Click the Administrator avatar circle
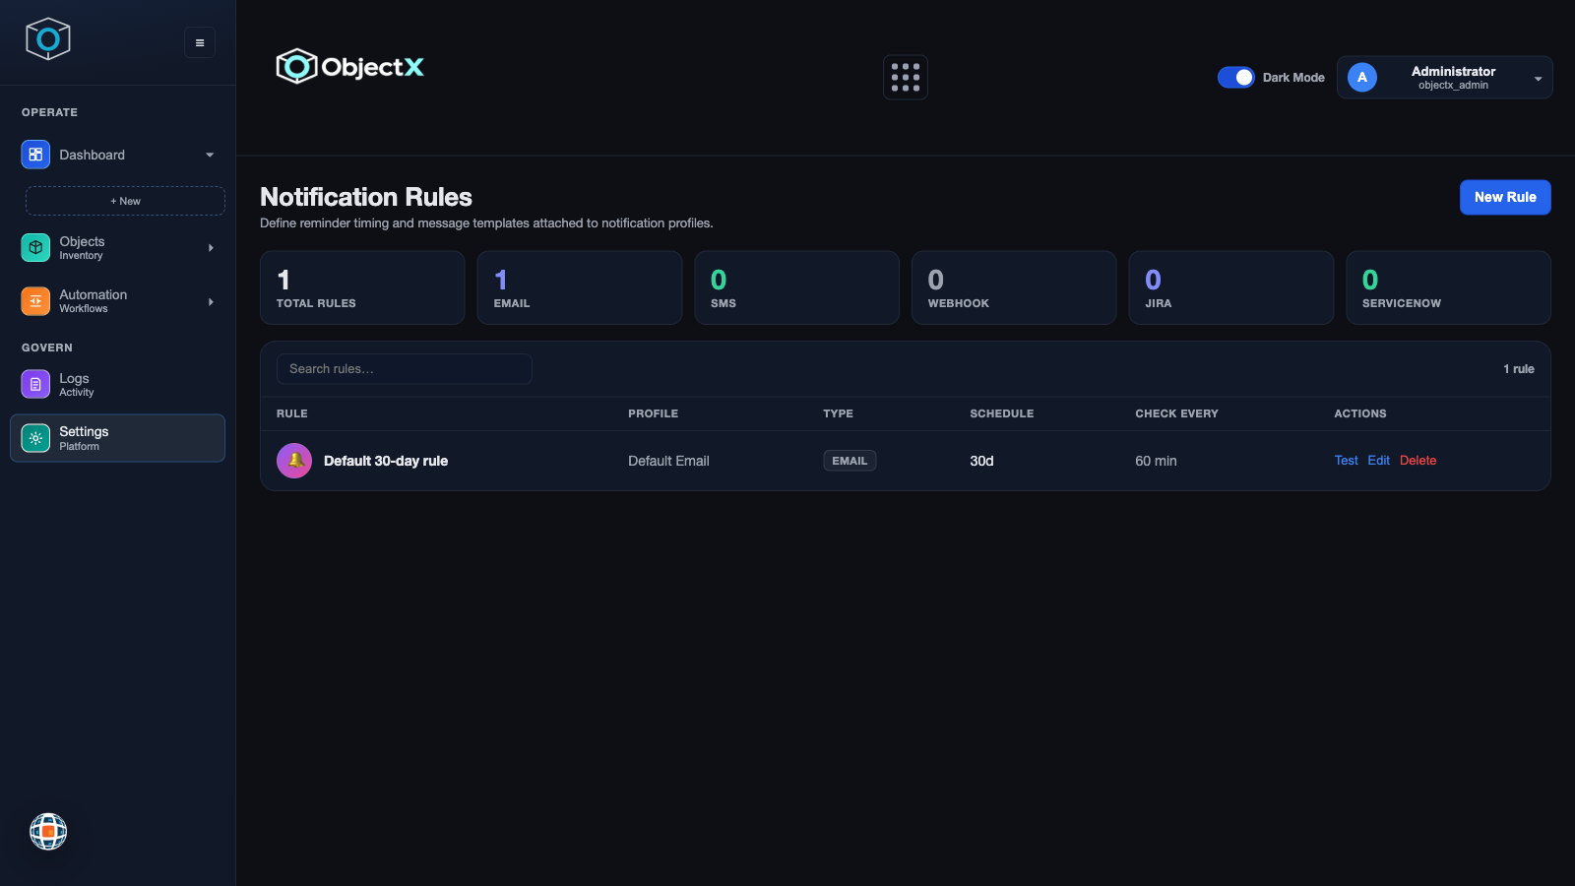 pos(1362,78)
